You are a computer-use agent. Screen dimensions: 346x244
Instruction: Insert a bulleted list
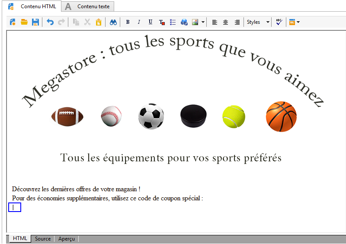[173, 22]
